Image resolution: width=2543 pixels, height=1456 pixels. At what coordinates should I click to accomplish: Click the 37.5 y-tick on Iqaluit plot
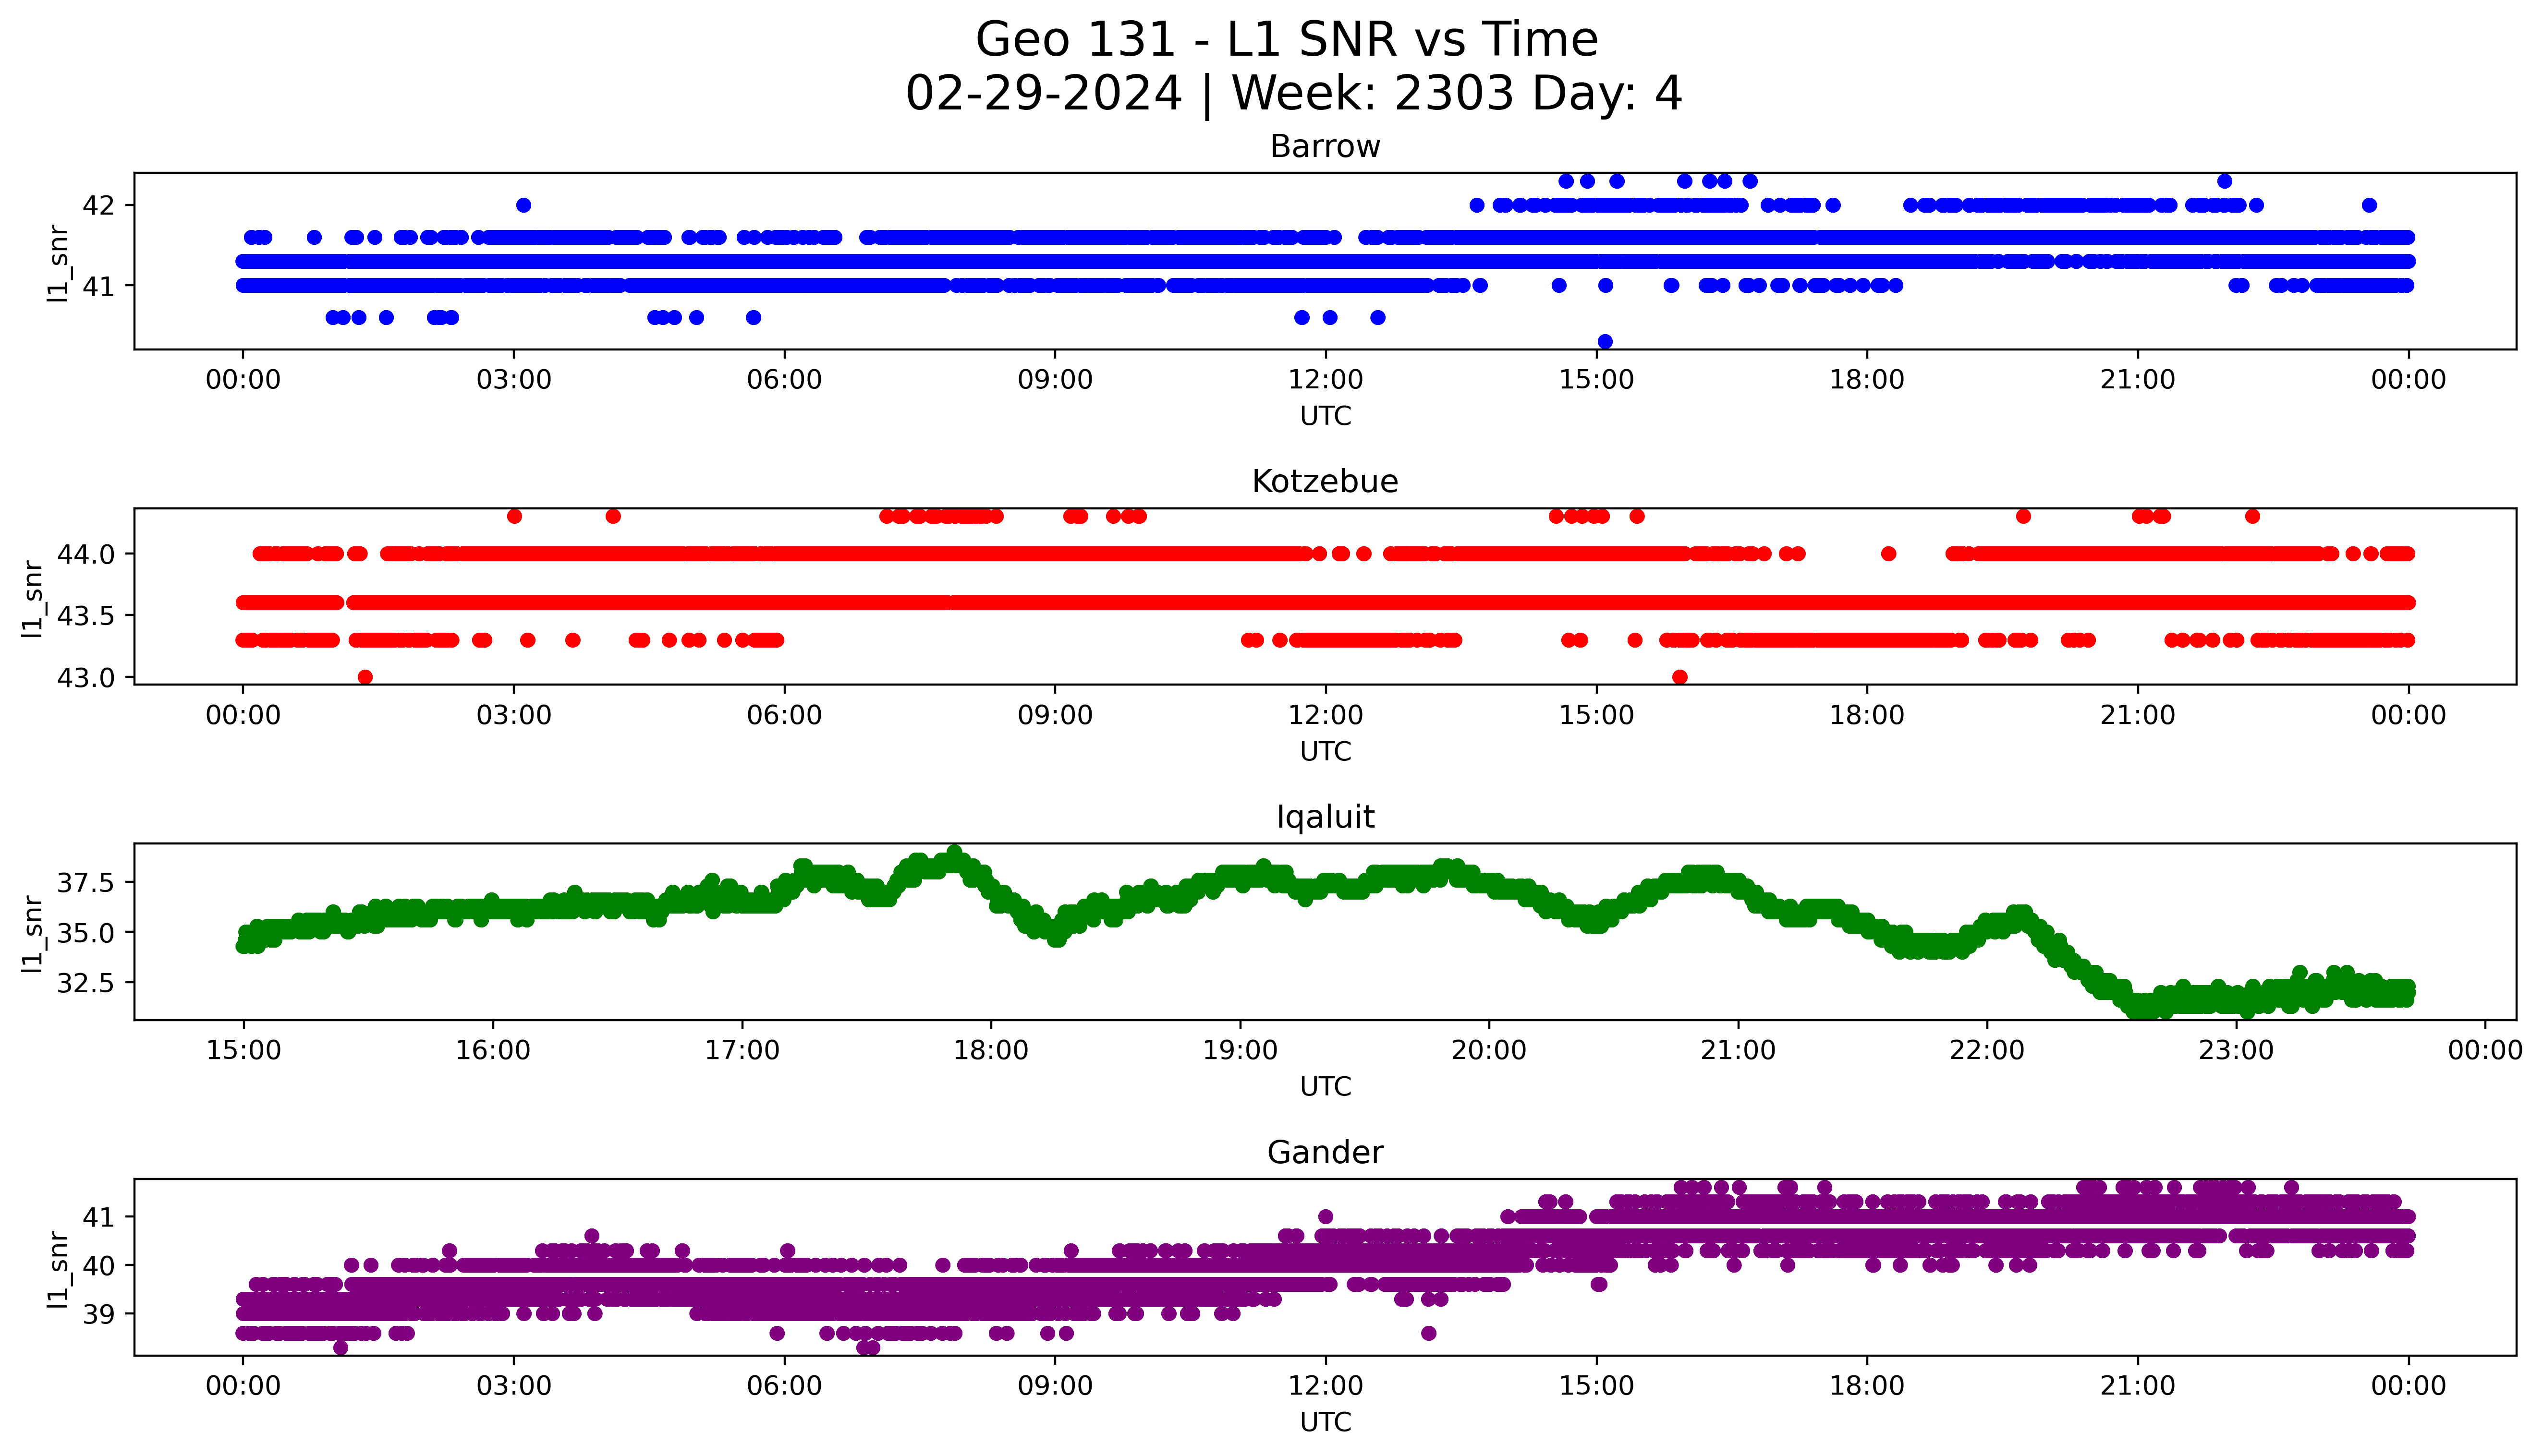pyautogui.click(x=86, y=883)
